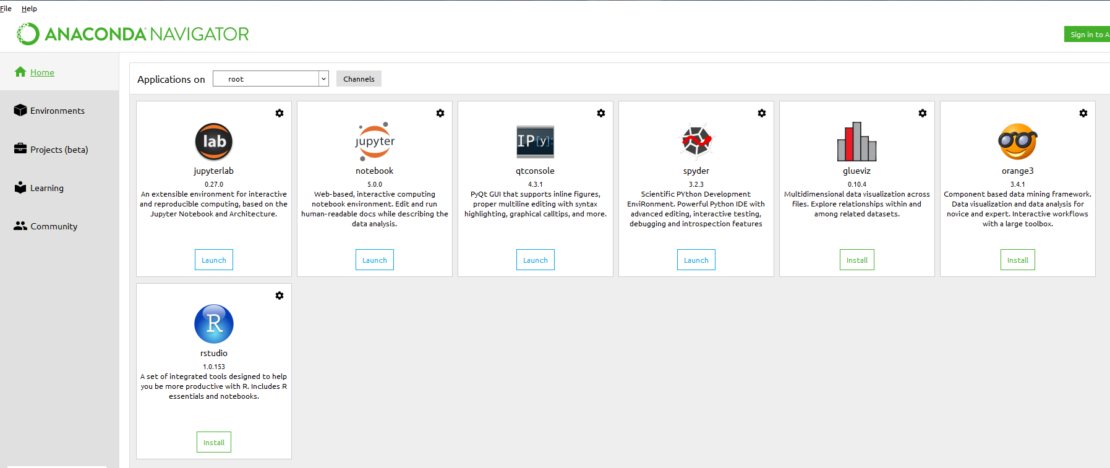Launch Jupyter notebook

tap(375, 260)
